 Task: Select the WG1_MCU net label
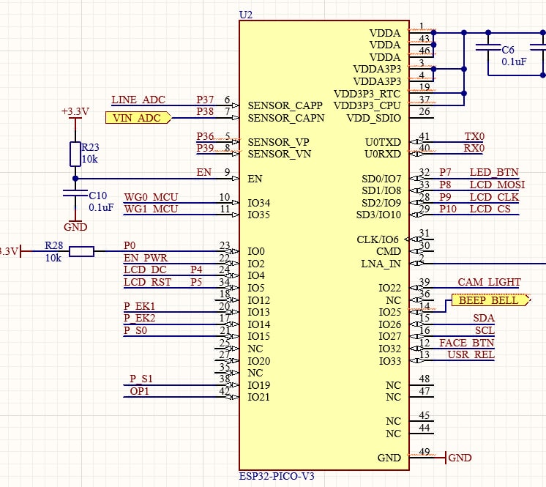tap(151, 209)
